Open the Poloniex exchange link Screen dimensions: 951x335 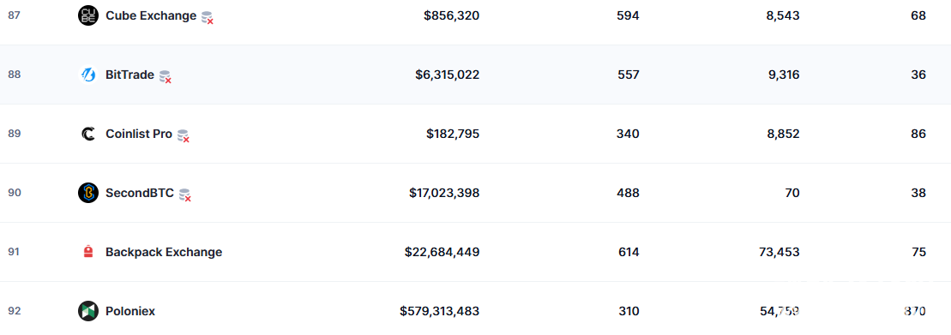(130, 311)
